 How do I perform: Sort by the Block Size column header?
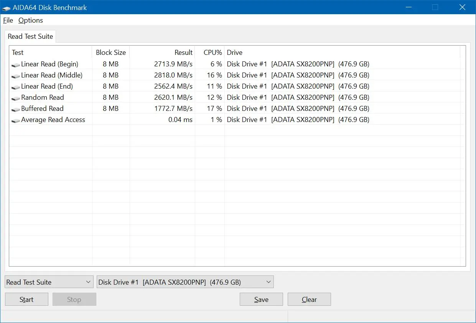pos(111,53)
